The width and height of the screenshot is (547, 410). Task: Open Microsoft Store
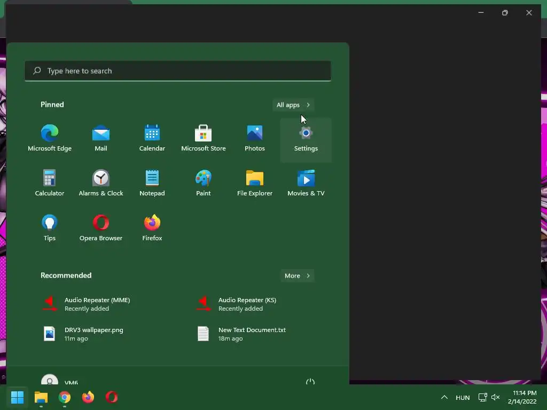(x=204, y=138)
